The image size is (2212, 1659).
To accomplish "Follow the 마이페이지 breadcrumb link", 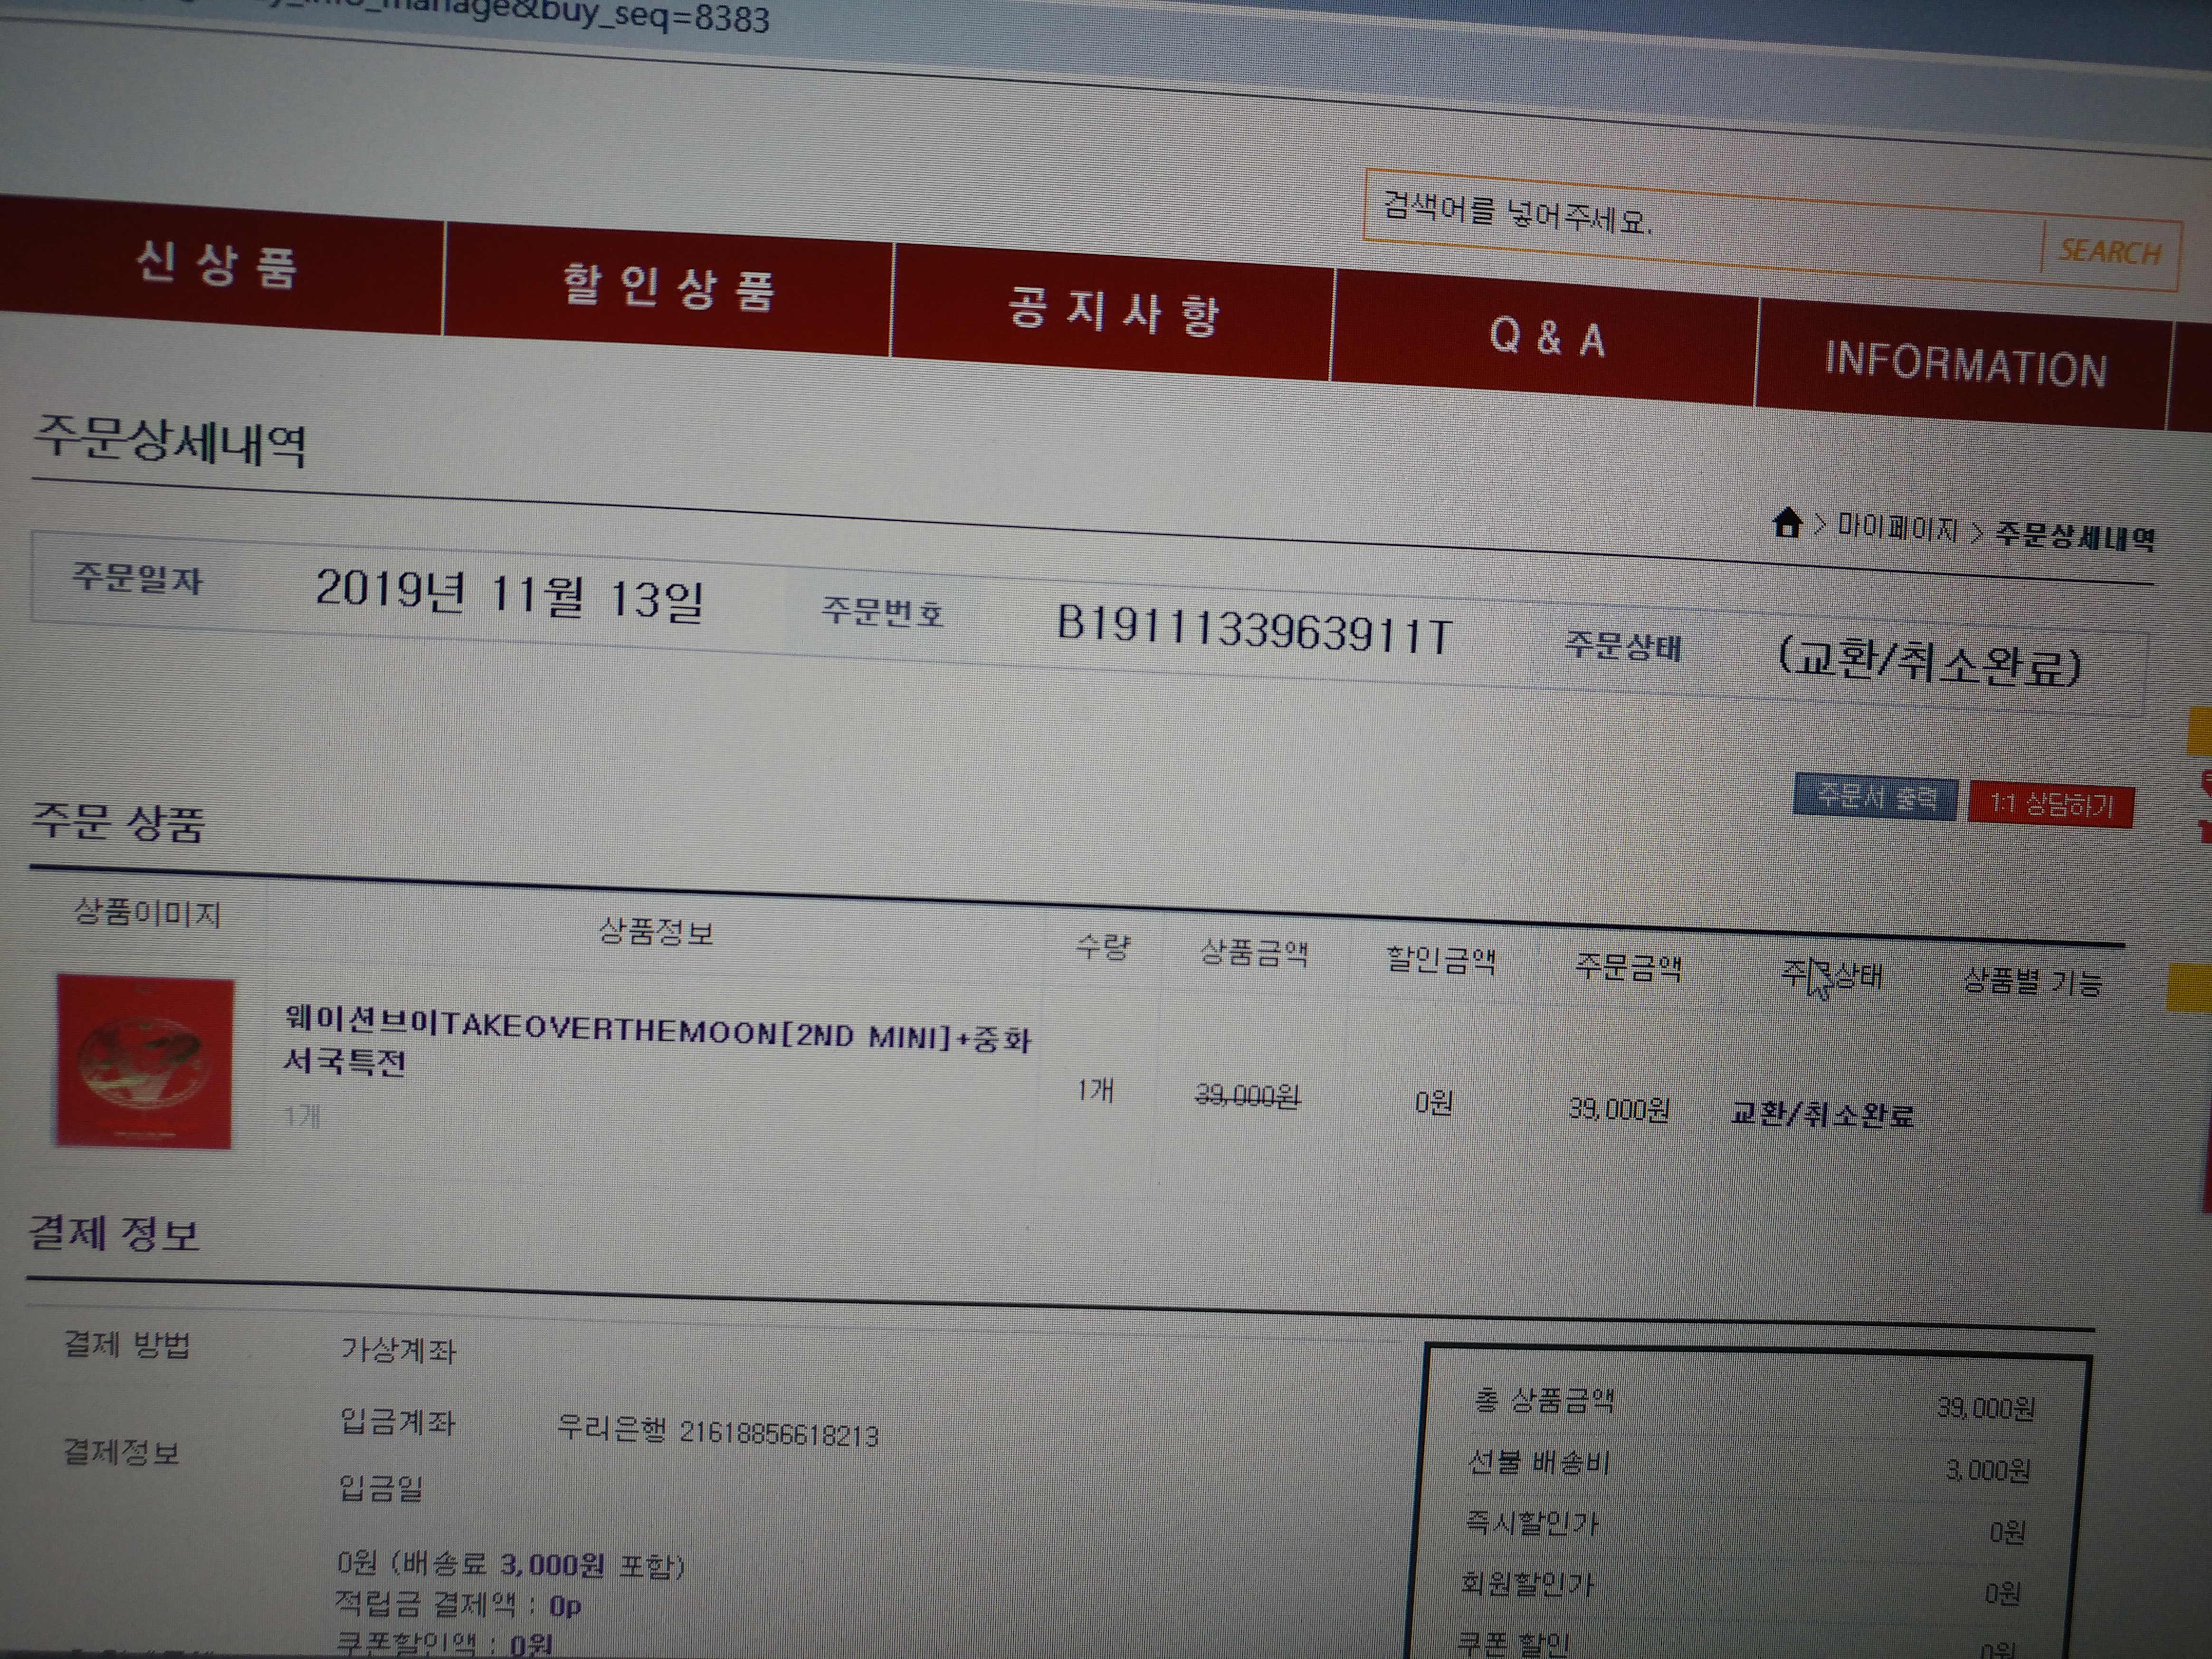I will [x=1897, y=528].
